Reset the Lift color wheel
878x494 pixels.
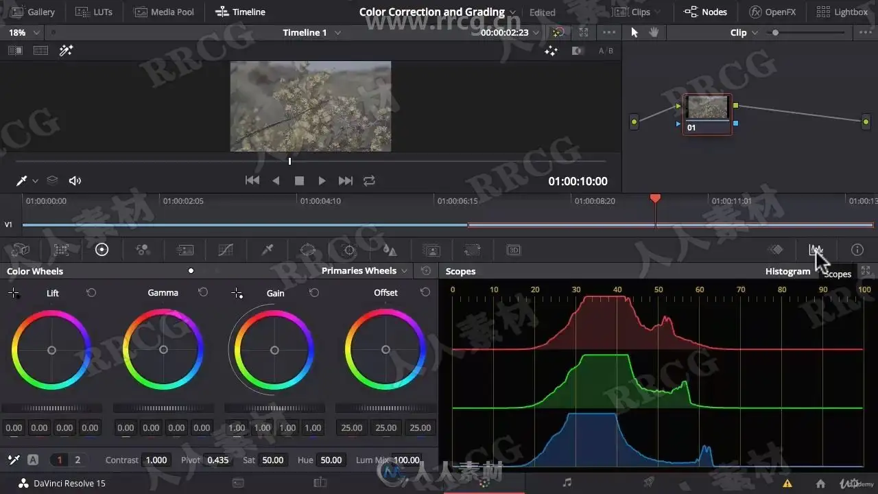(91, 293)
